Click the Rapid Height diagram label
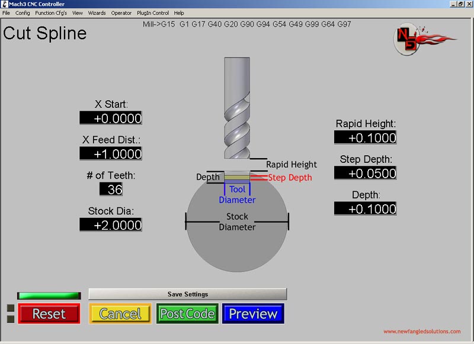The width and height of the screenshot is (474, 344). coord(292,165)
